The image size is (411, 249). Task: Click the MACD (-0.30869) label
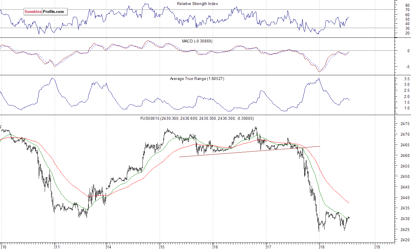197,41
